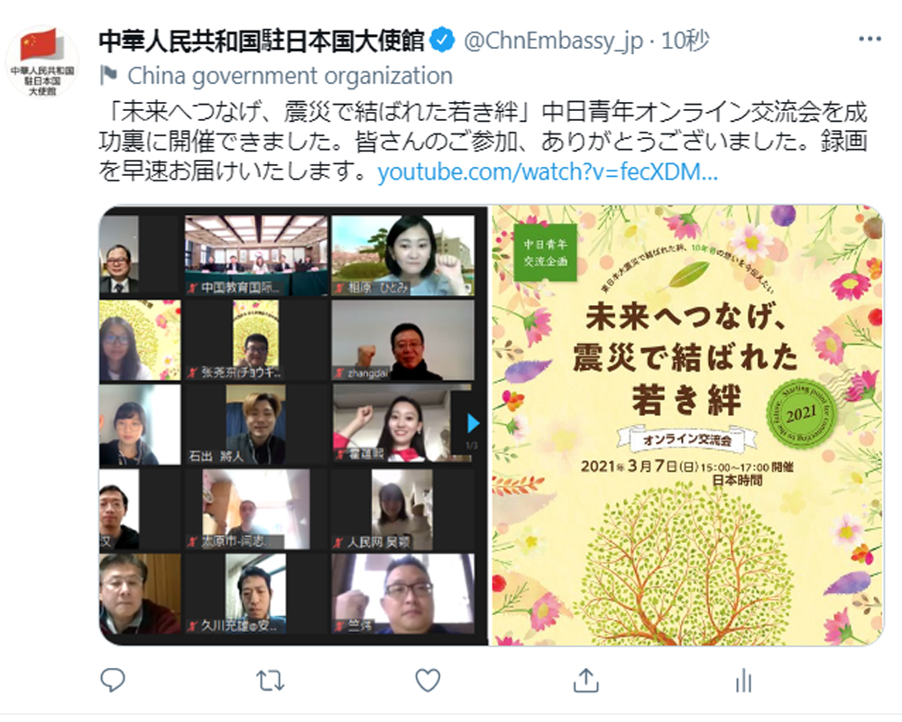Click the 相原 ひとみ participant video tile
Viewport: 902px width, 722px height.
click(402, 255)
